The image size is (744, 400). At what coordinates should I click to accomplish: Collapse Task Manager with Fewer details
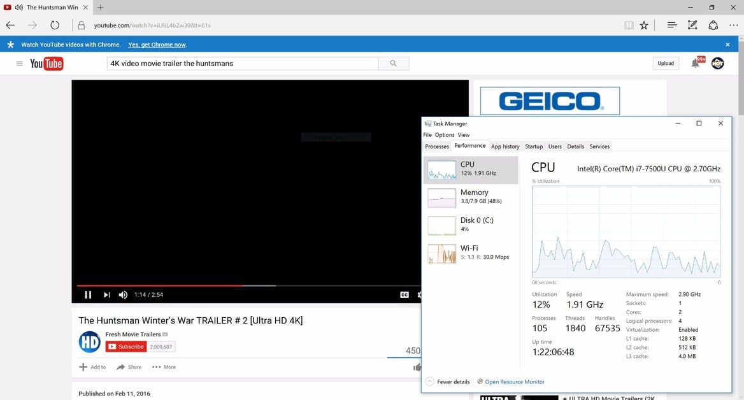pos(447,382)
